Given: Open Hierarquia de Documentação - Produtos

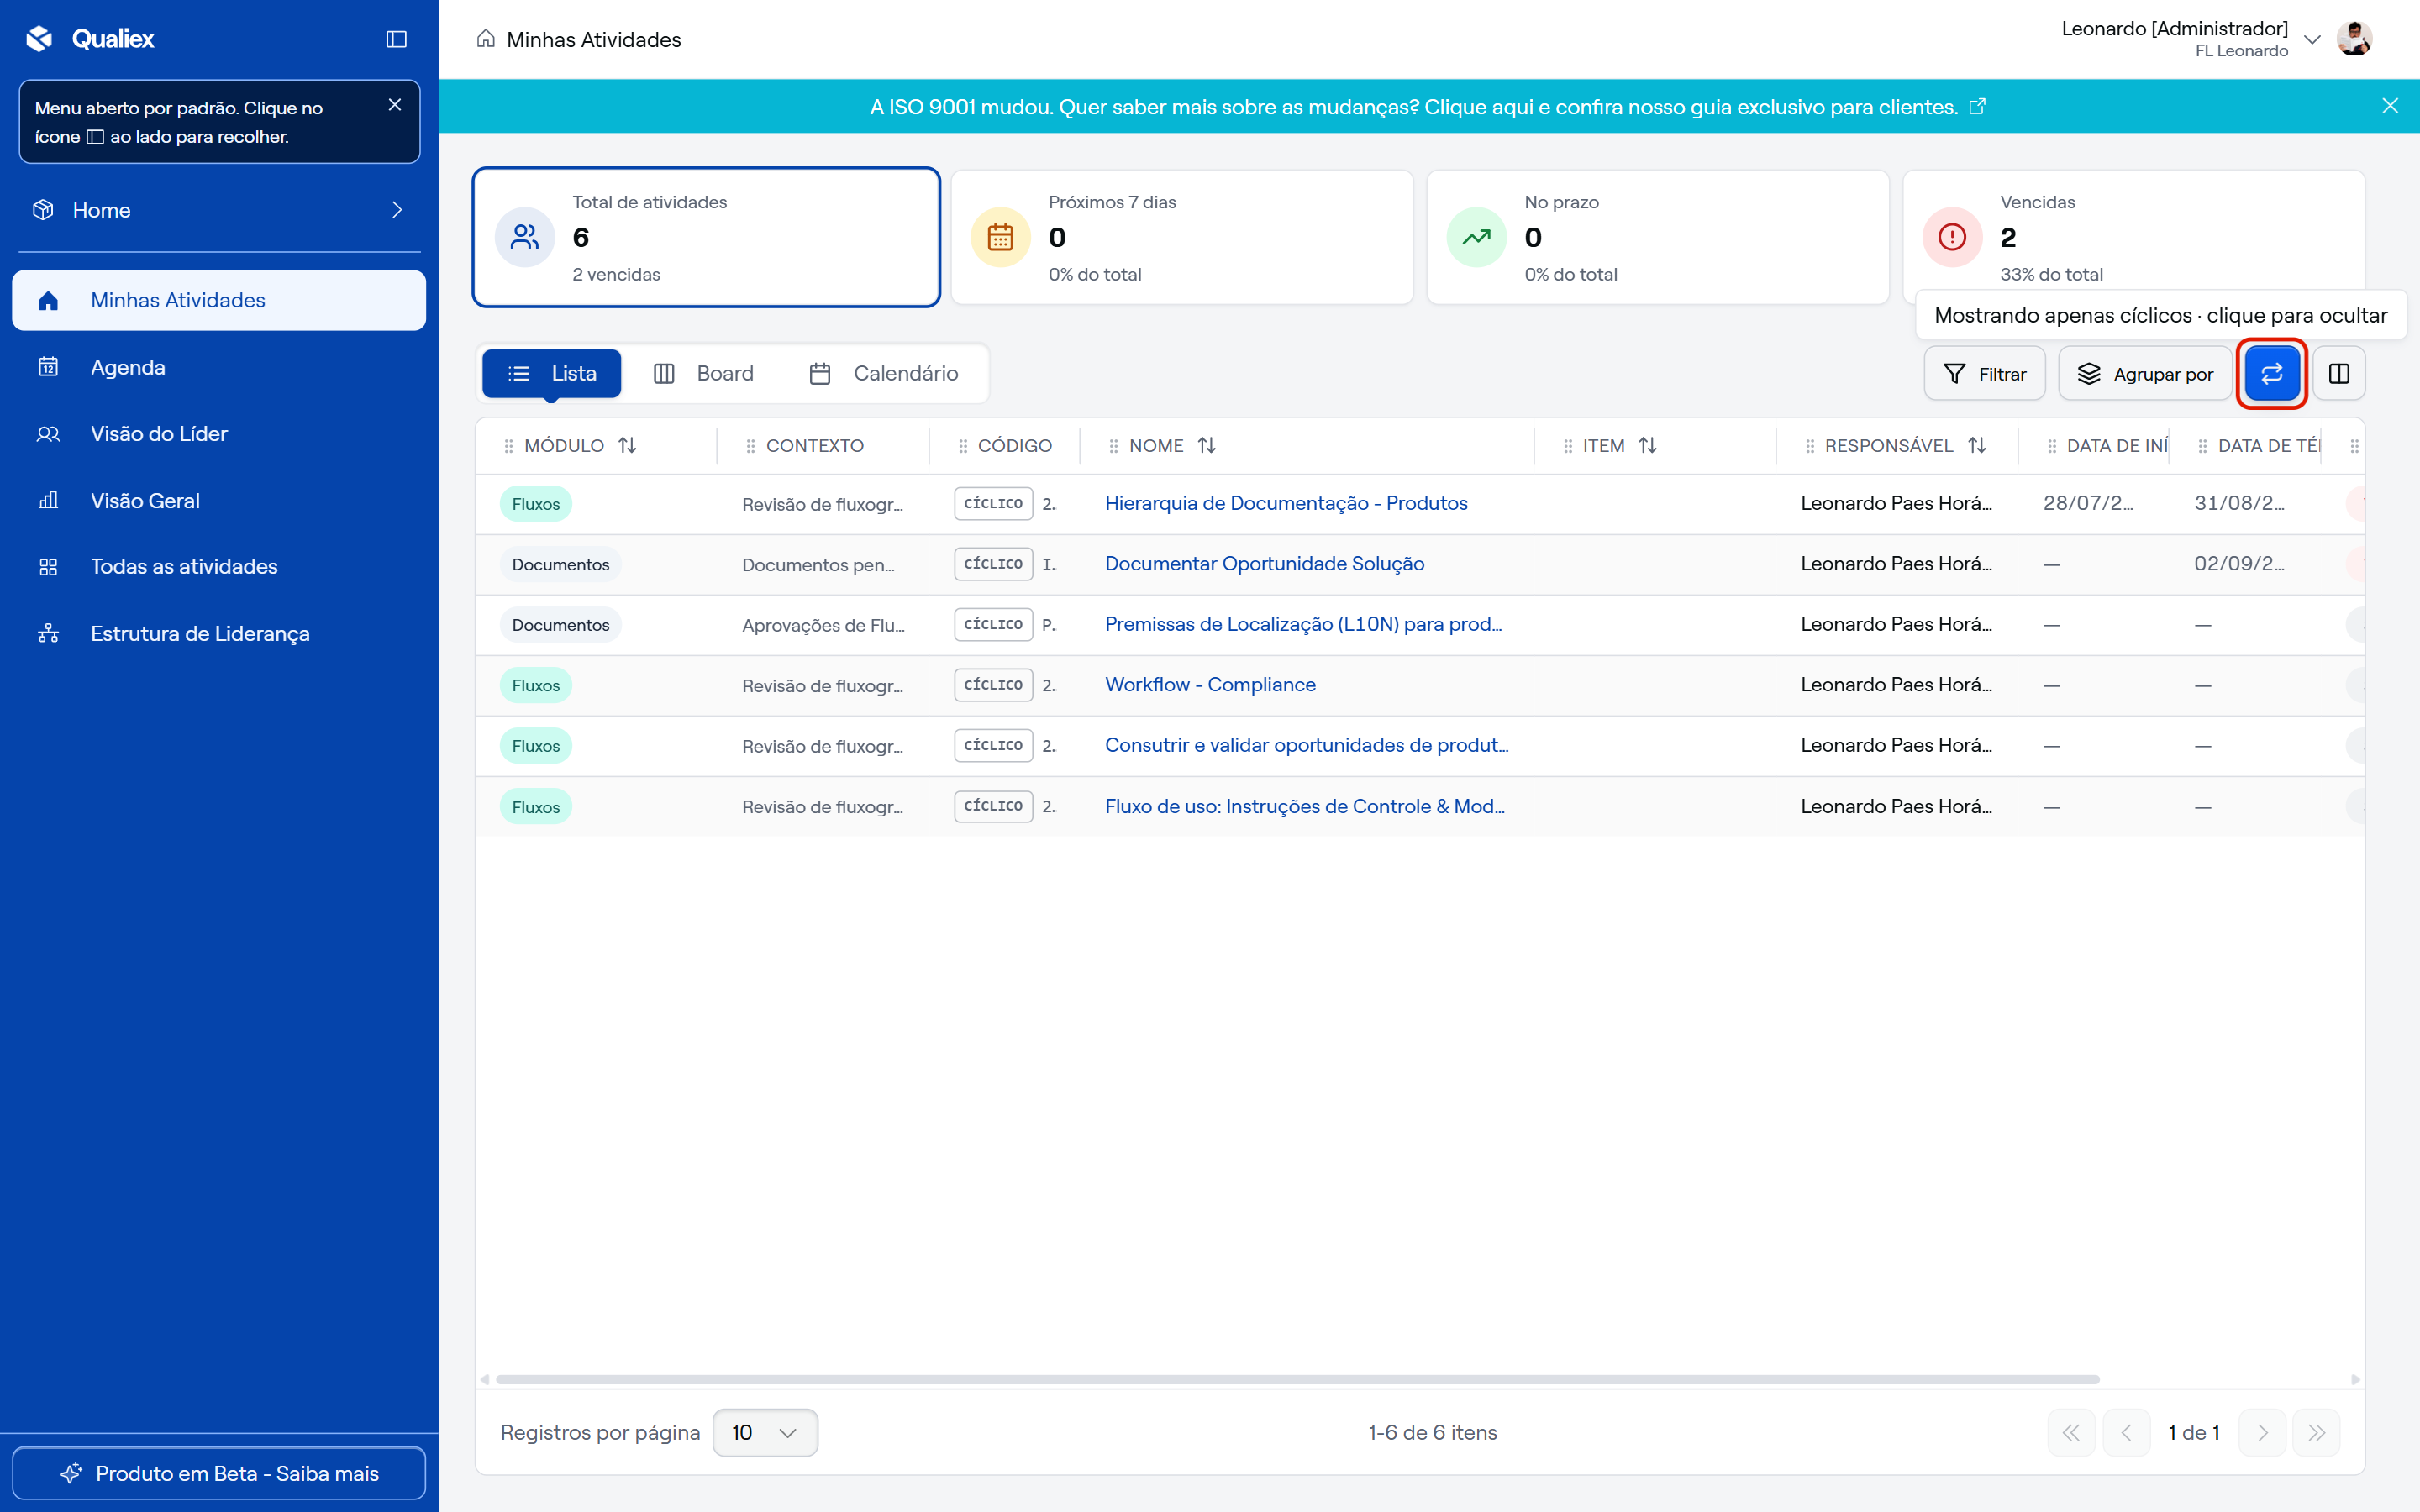Looking at the screenshot, I should 1286,503.
